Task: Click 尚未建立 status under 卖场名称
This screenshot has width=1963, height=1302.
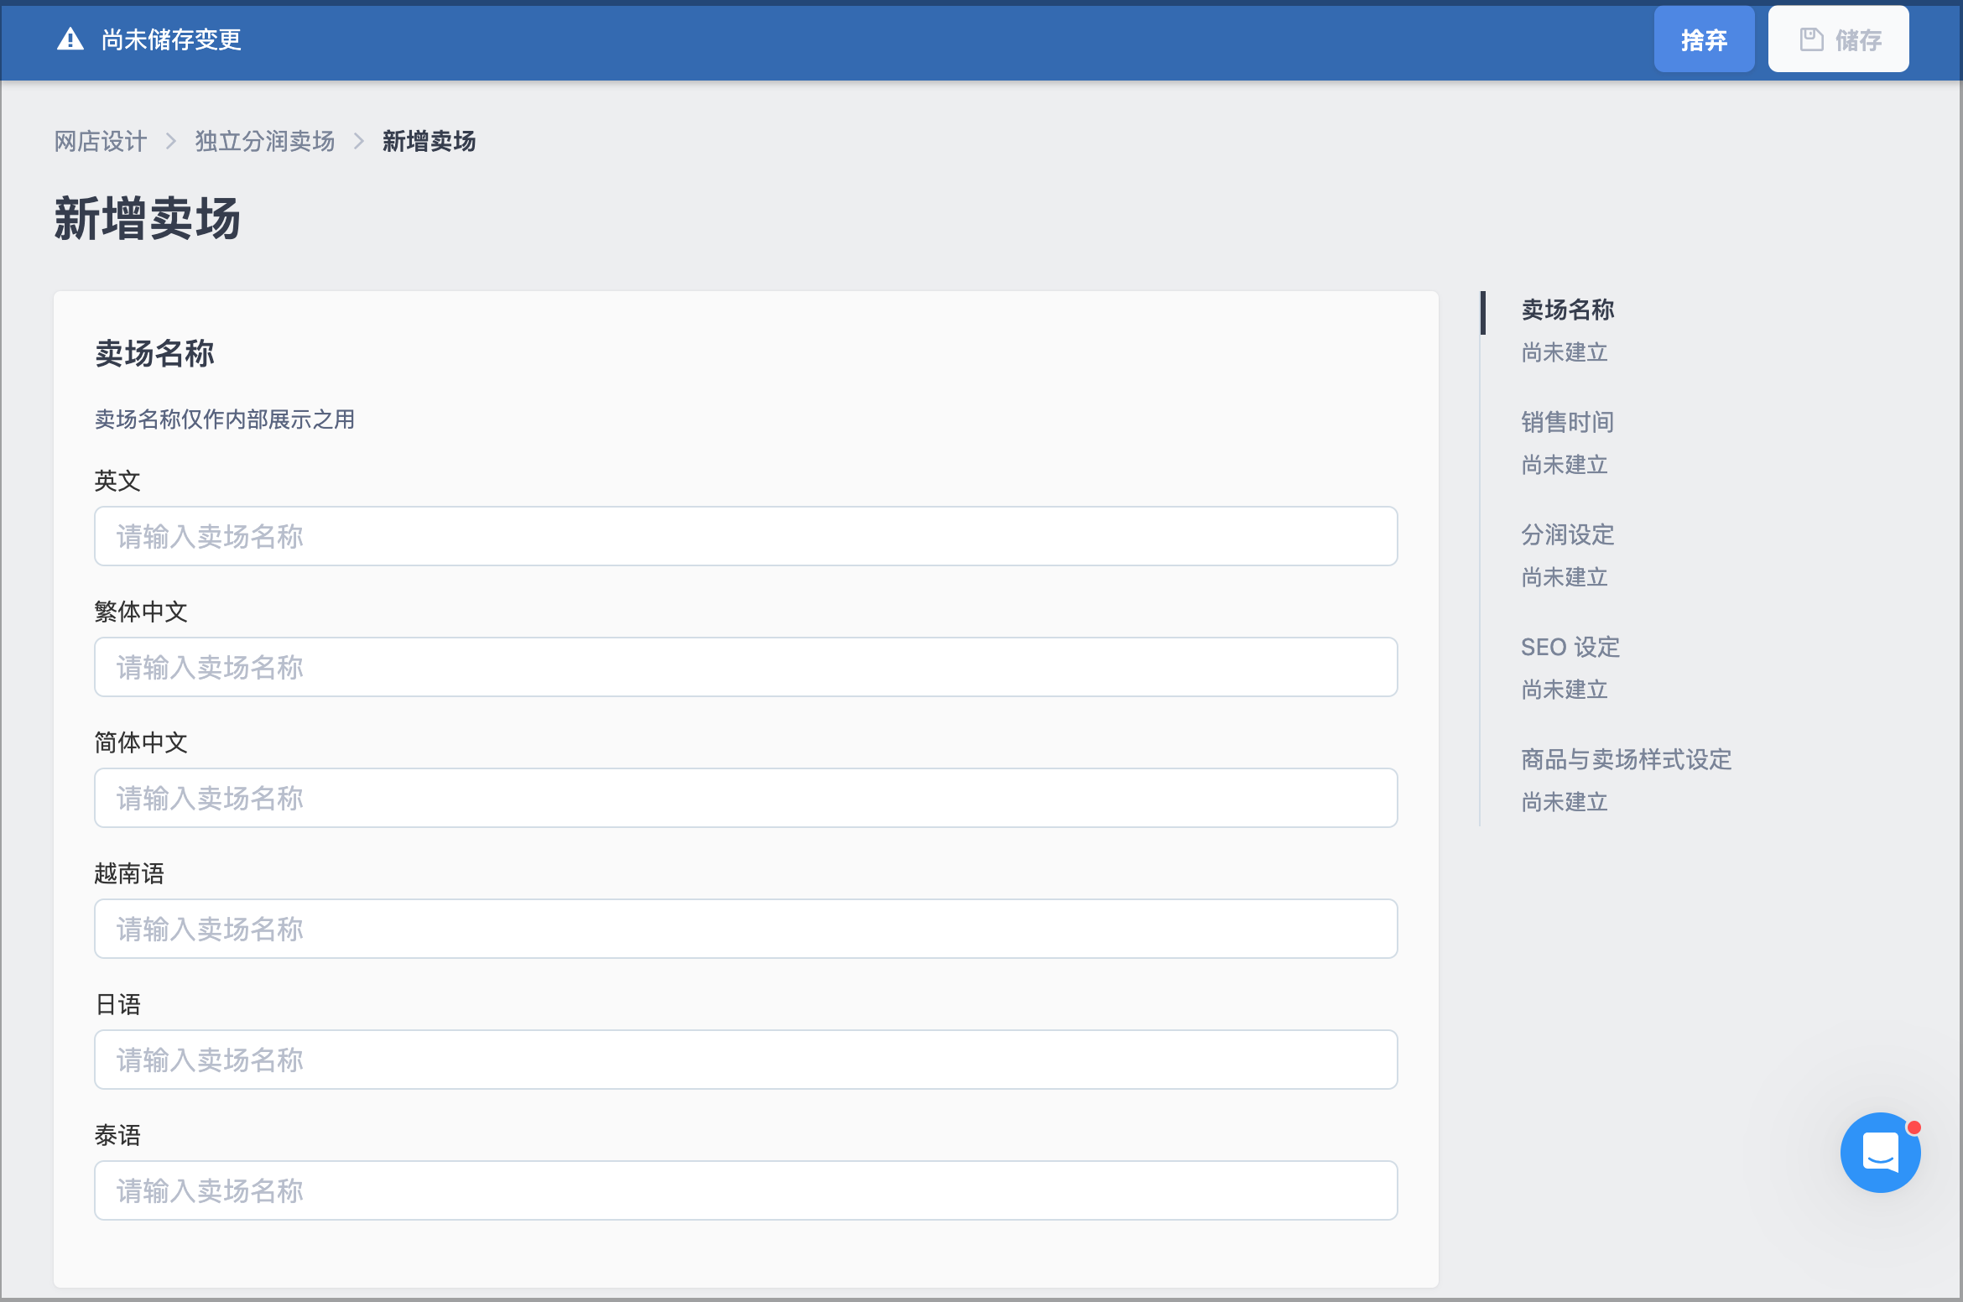Action: click(x=1565, y=352)
